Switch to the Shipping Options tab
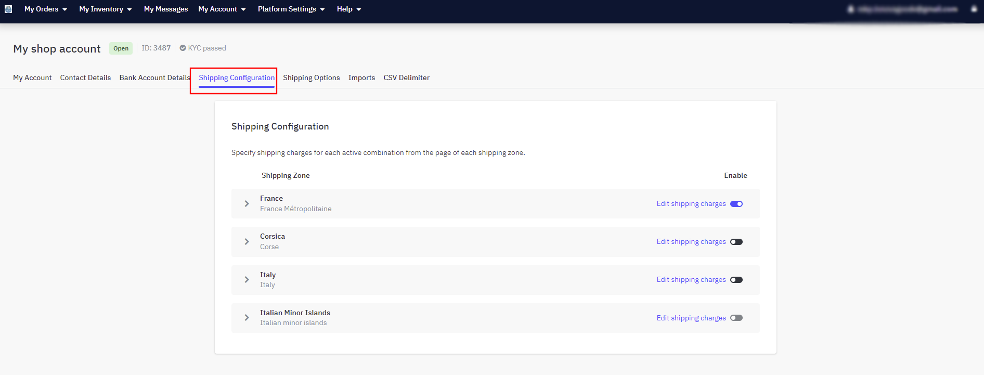 pos(311,77)
